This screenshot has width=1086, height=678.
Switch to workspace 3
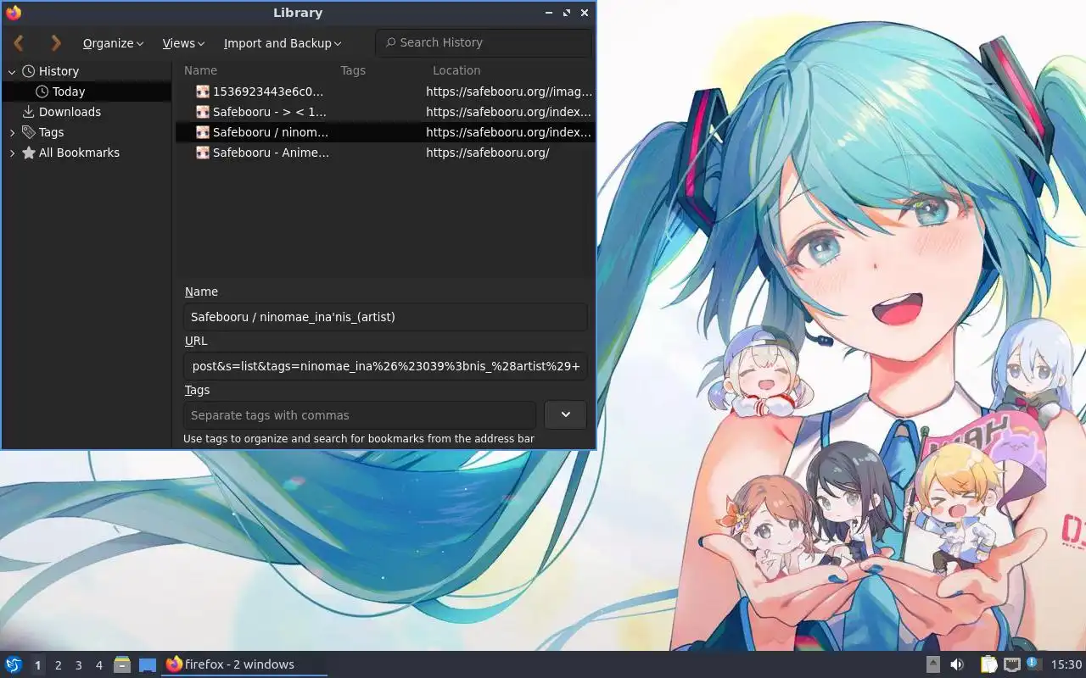(x=78, y=665)
